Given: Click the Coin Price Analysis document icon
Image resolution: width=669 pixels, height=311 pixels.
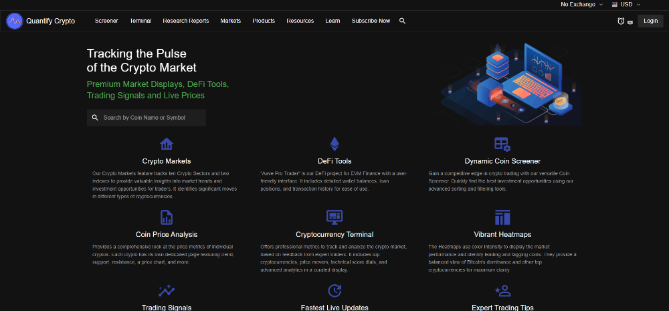Looking at the screenshot, I should pyautogui.click(x=167, y=217).
